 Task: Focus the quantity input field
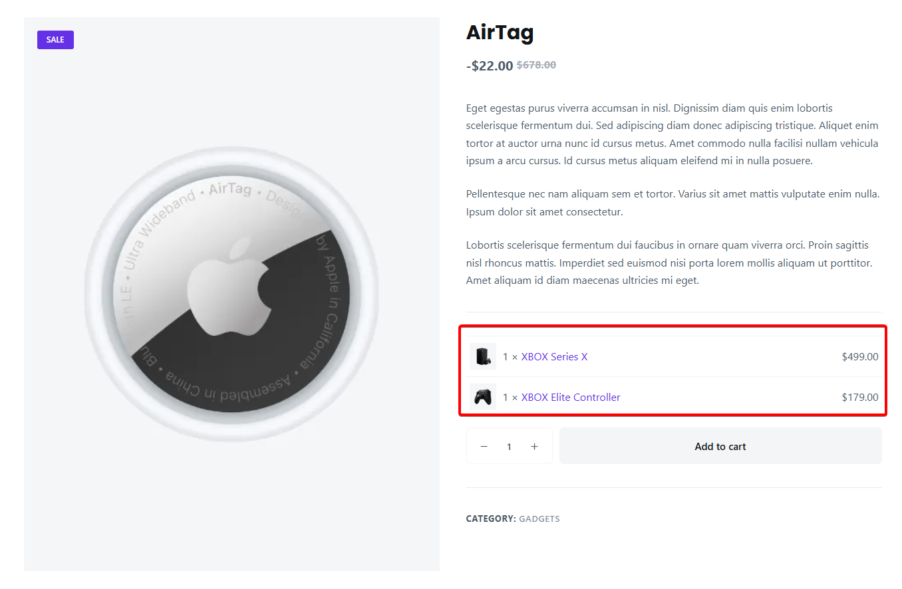(x=509, y=447)
